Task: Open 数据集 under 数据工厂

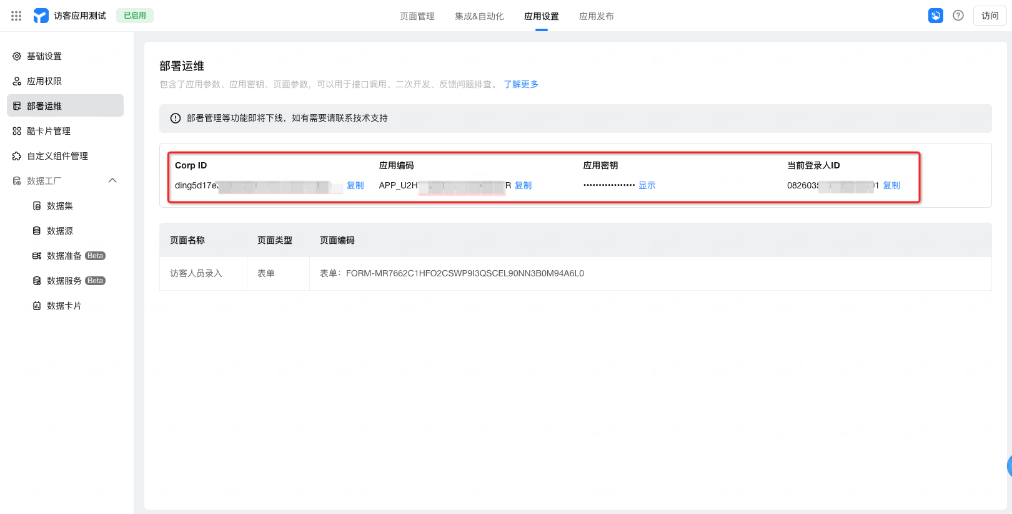Action: click(60, 206)
